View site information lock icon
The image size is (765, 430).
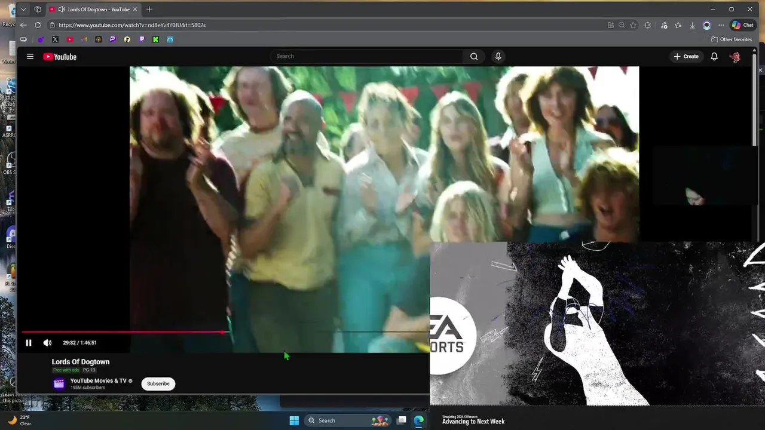click(x=52, y=25)
